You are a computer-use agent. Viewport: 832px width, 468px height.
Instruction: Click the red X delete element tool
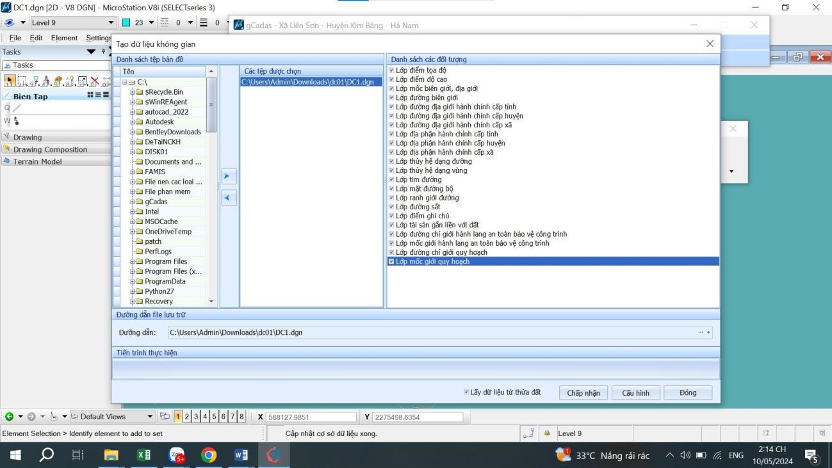click(95, 81)
